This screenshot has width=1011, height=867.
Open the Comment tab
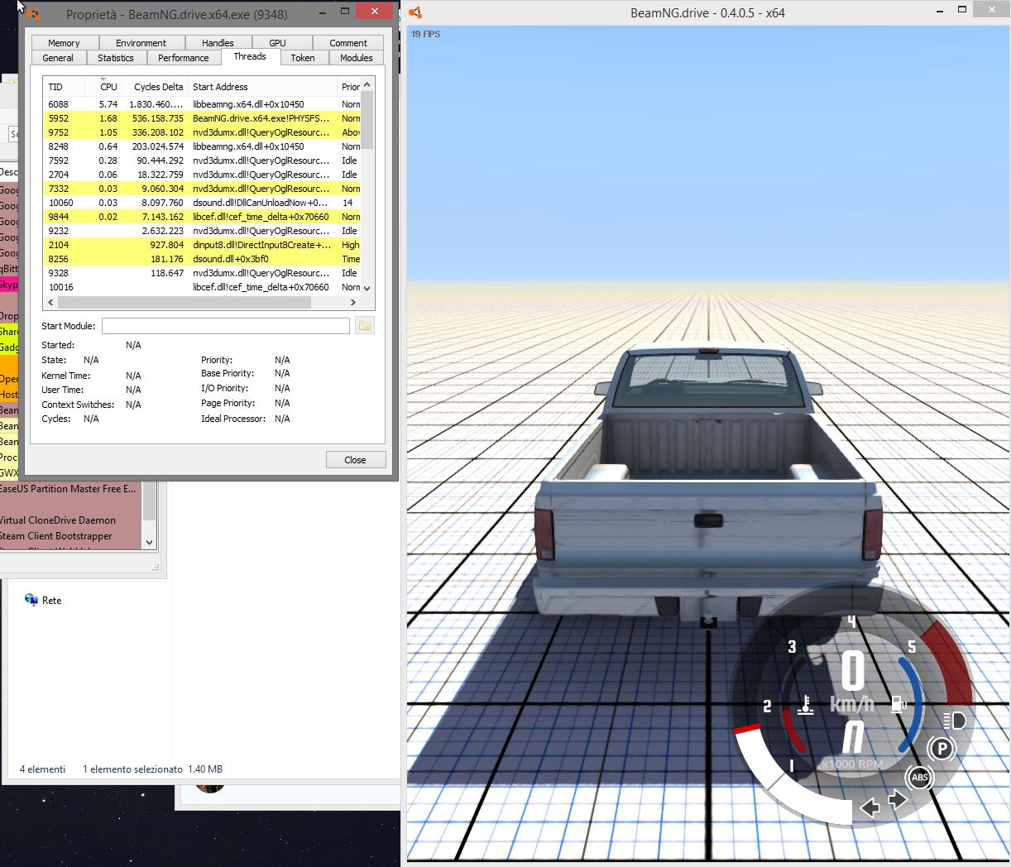tap(348, 43)
